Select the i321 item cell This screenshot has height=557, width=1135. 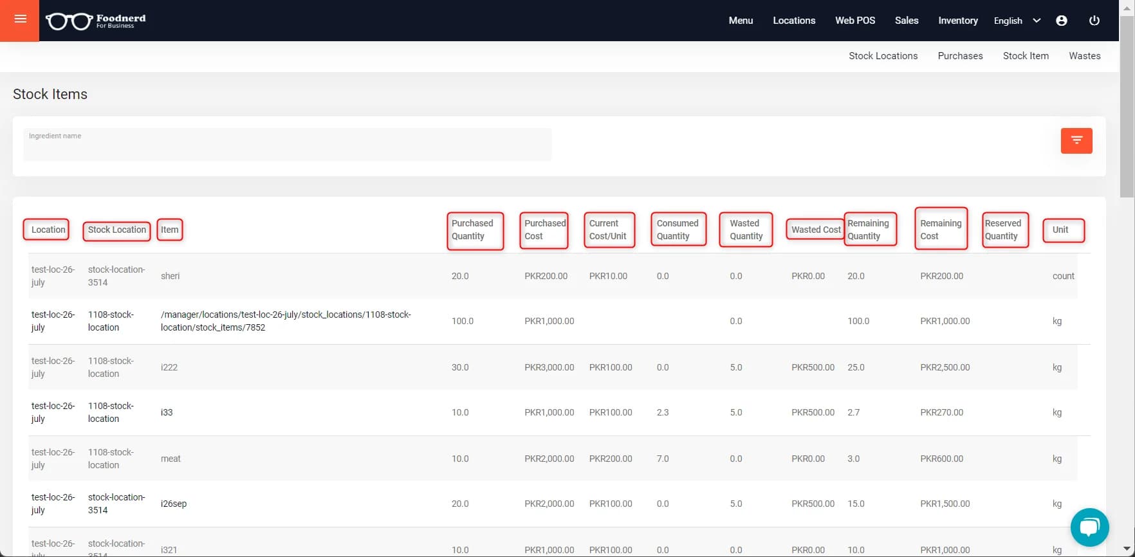pyautogui.click(x=169, y=550)
